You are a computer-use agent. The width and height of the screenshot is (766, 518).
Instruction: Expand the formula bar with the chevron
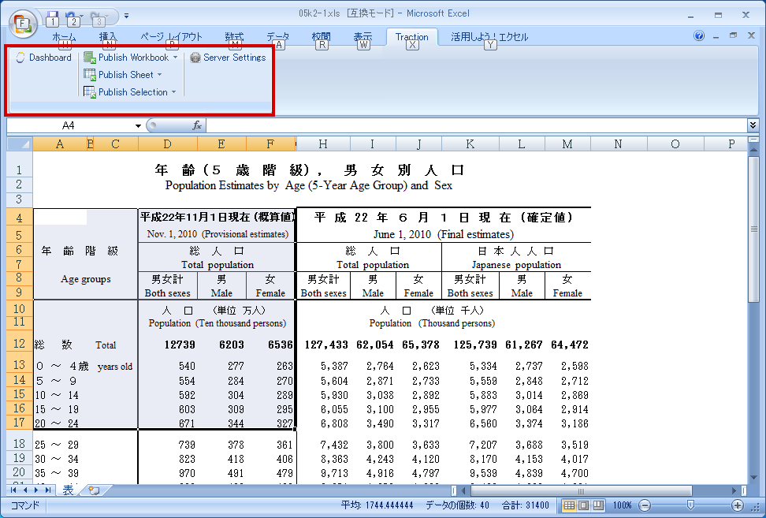[753, 125]
